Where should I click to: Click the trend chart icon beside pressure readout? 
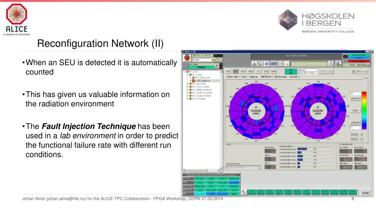(x=368, y=65)
